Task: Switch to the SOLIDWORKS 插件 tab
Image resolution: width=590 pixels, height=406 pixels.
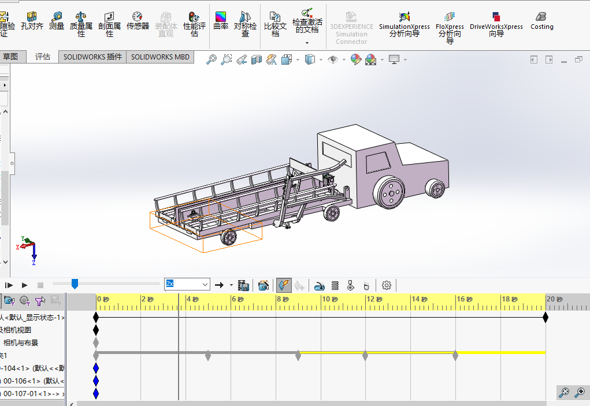Action: (x=92, y=57)
